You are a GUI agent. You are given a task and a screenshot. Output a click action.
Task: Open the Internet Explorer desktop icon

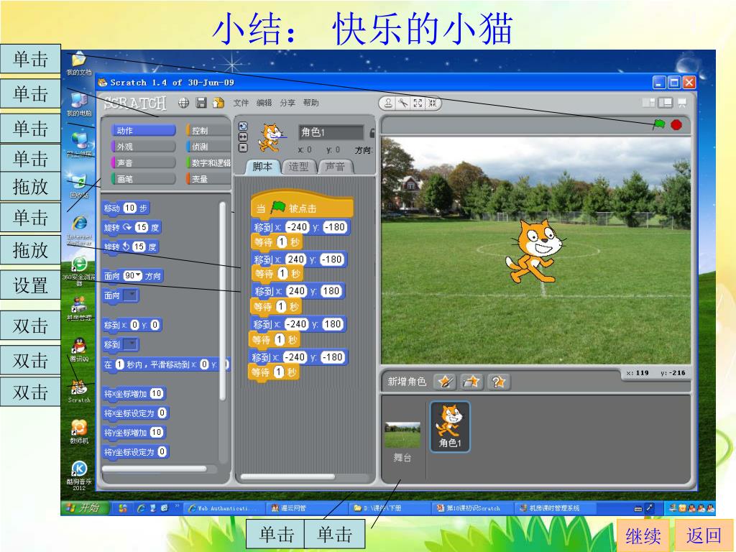coord(79,229)
